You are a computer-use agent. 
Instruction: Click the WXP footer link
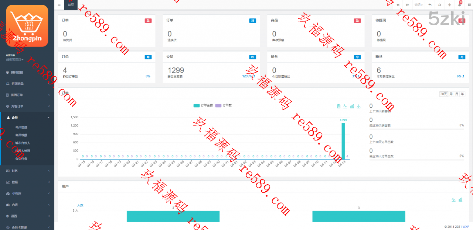click(466, 226)
